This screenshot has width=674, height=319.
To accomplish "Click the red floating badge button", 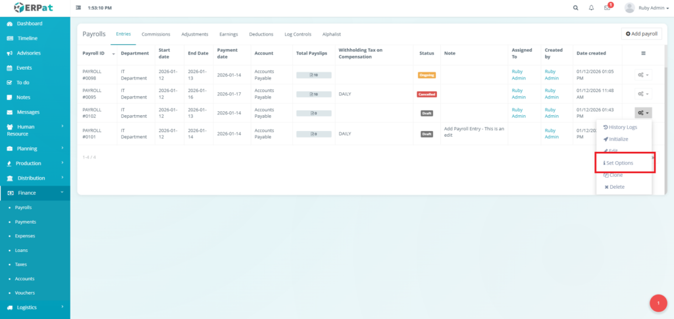I will point(658,303).
